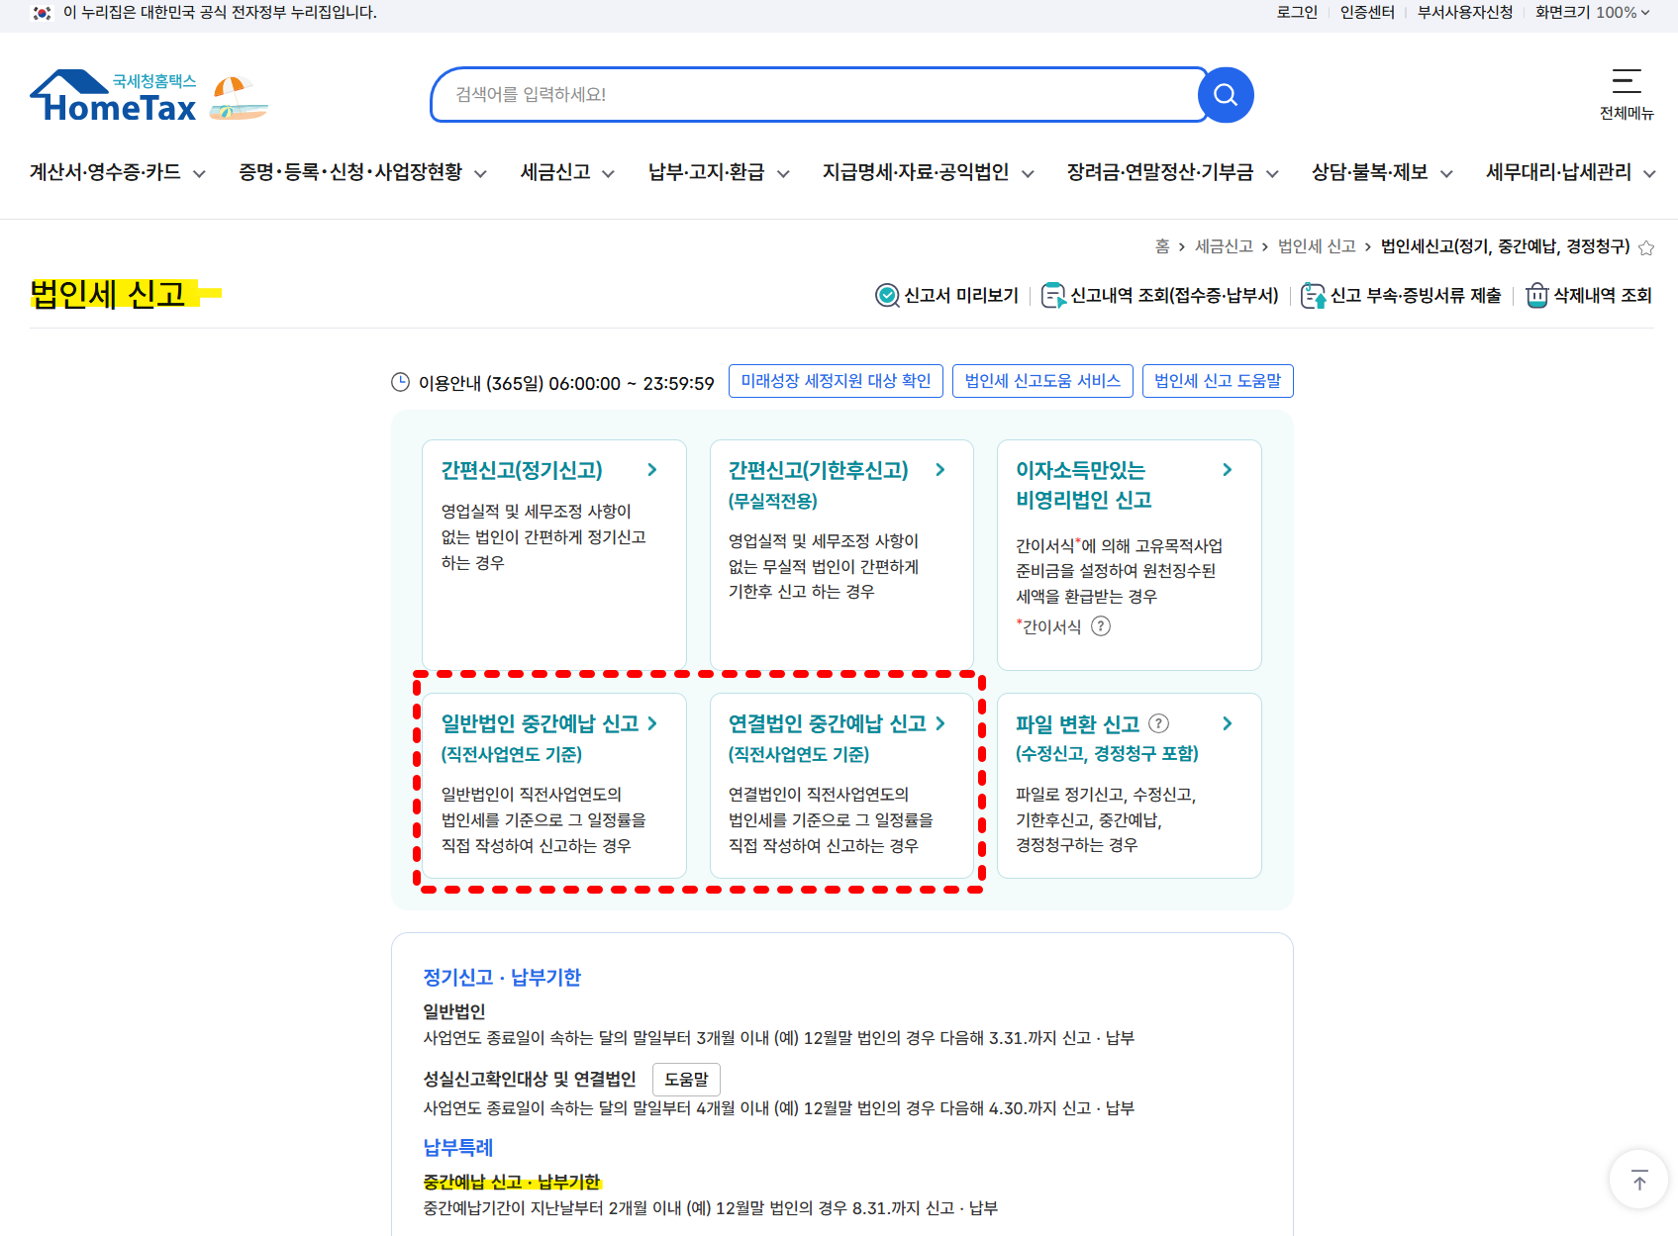
Task: Click the arrow on 파일 변환 신고 card
Action: click(1227, 723)
